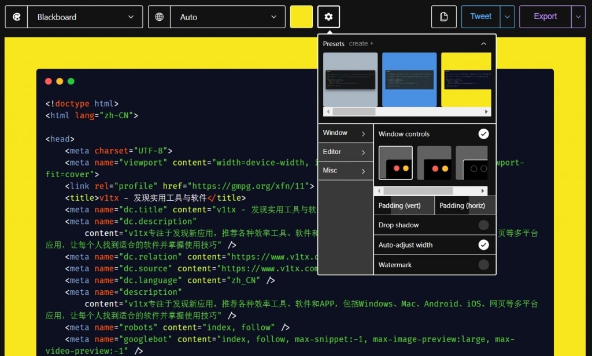Viewport: 592px width, 356px height.
Task: Click the Tweet button
Action: click(480, 17)
